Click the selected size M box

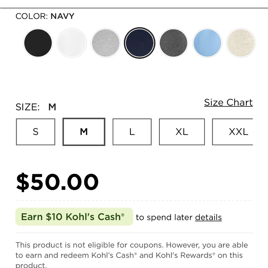point(84,132)
